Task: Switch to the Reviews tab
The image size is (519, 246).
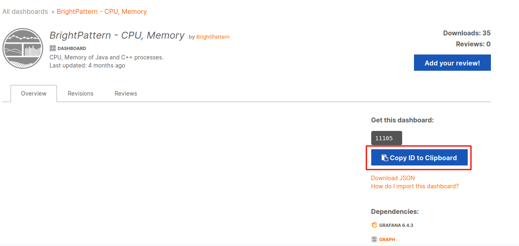Action: tap(126, 94)
